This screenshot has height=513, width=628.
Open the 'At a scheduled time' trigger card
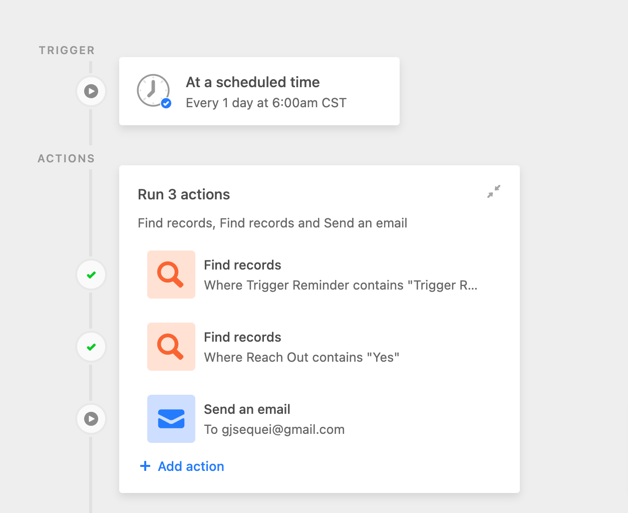259,91
